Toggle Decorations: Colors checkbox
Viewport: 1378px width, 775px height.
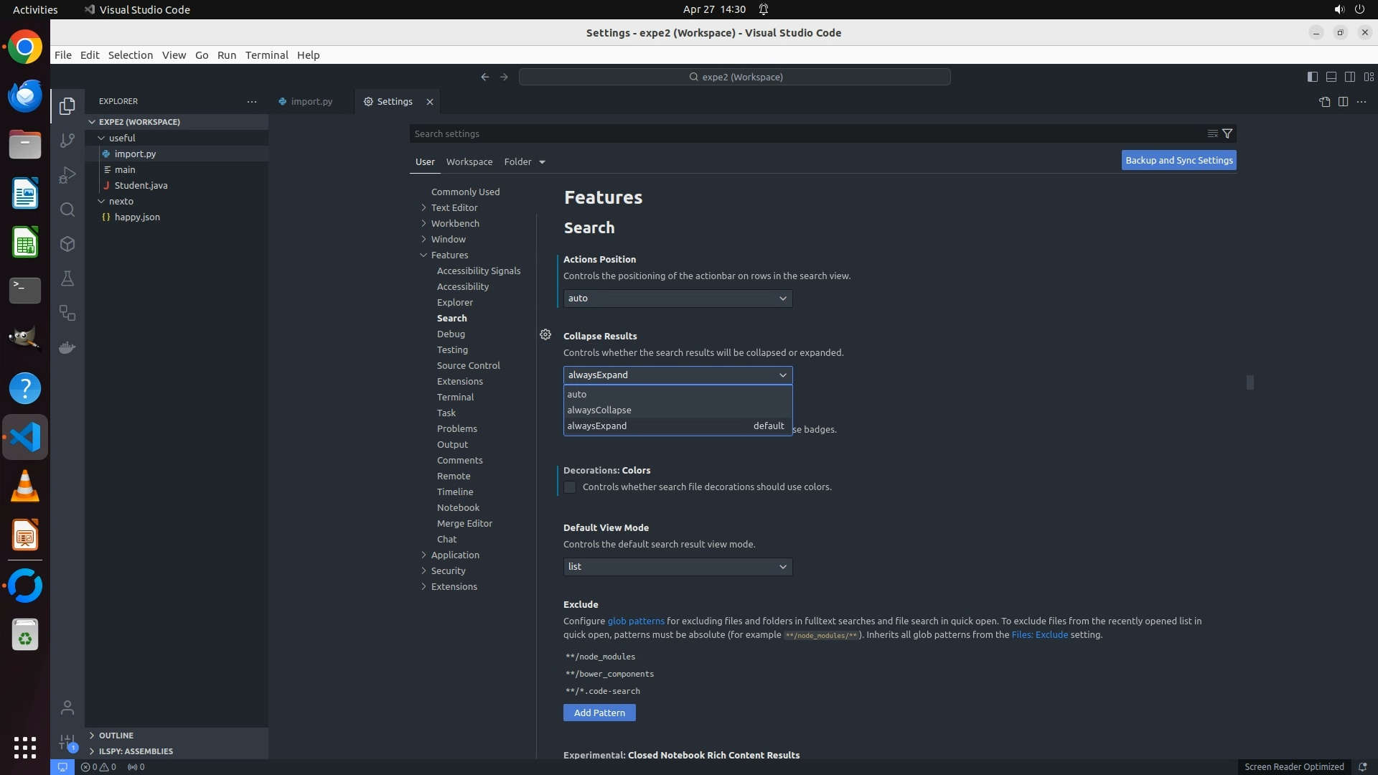(x=570, y=487)
